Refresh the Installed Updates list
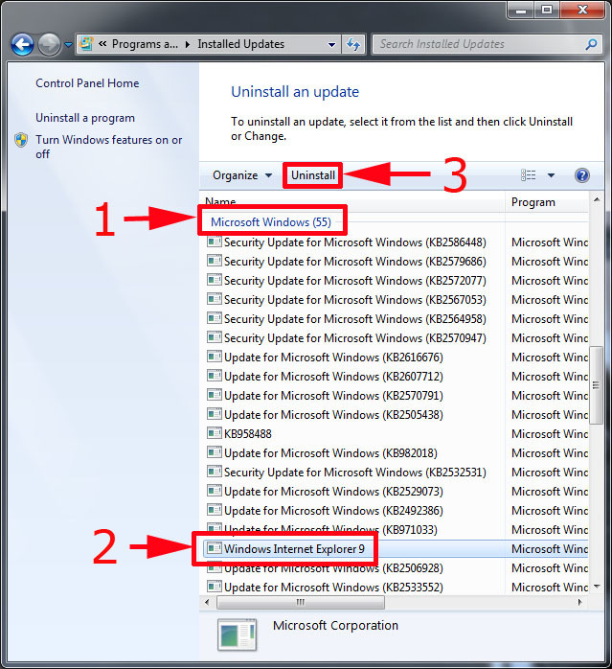The image size is (612, 669). pyautogui.click(x=353, y=44)
